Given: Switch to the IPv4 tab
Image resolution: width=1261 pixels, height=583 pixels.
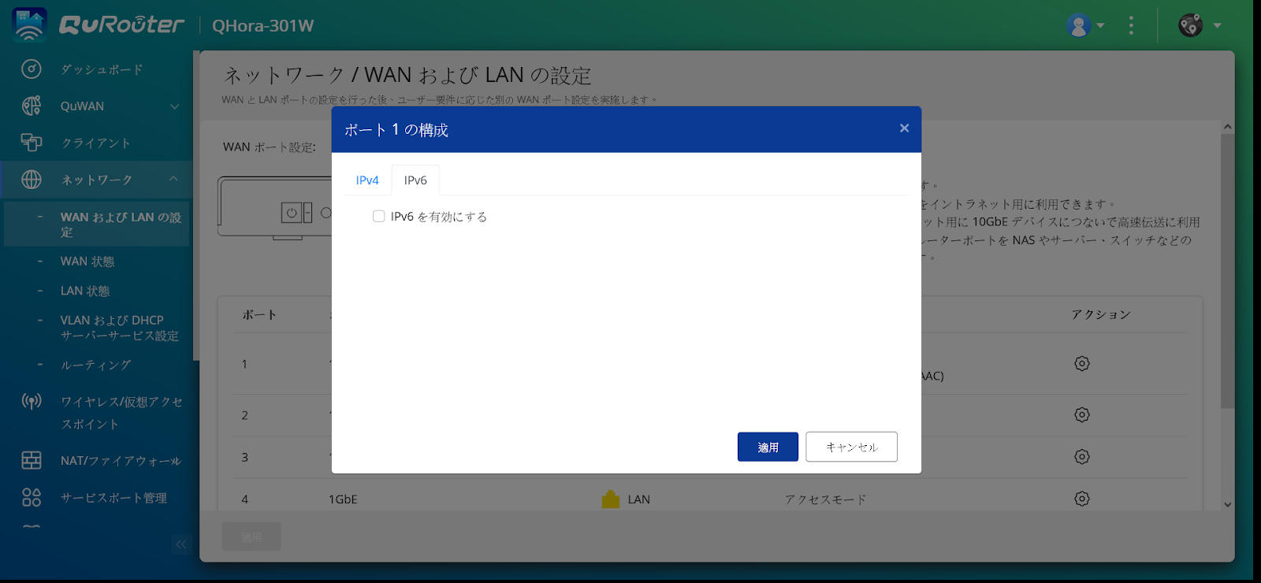Looking at the screenshot, I should pos(367,180).
